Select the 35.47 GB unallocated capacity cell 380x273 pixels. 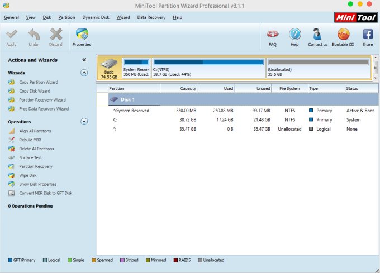point(188,129)
